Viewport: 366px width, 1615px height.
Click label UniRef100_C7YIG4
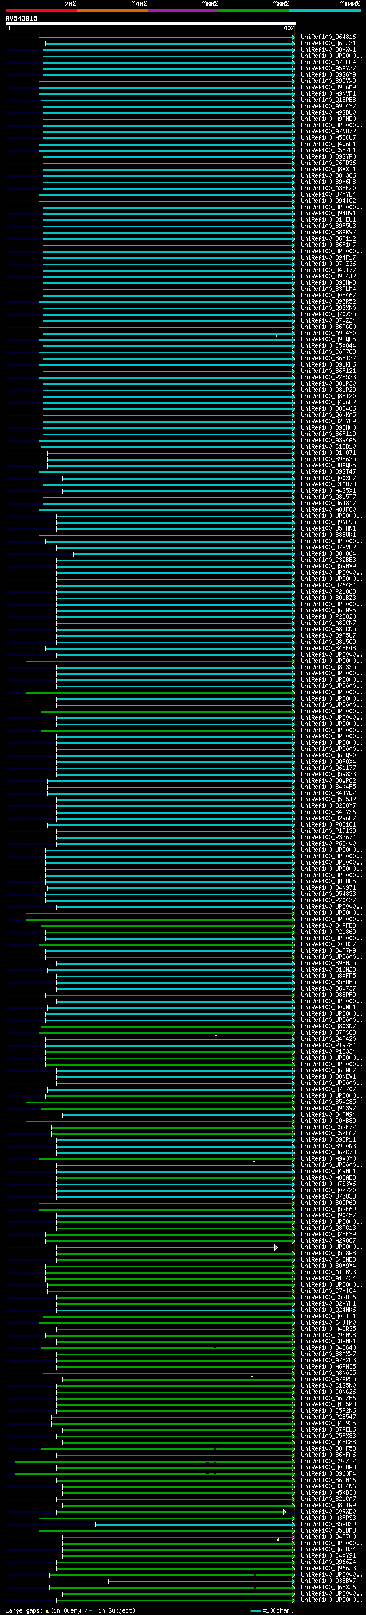pyautogui.click(x=328, y=1291)
